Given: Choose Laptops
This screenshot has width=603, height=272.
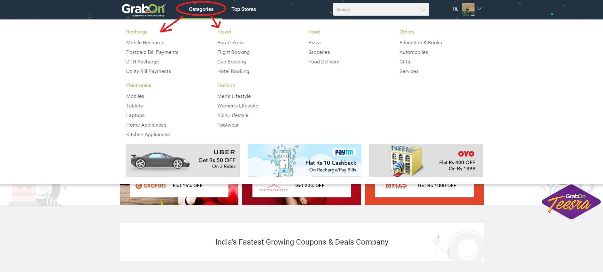Looking at the screenshot, I should (x=135, y=115).
